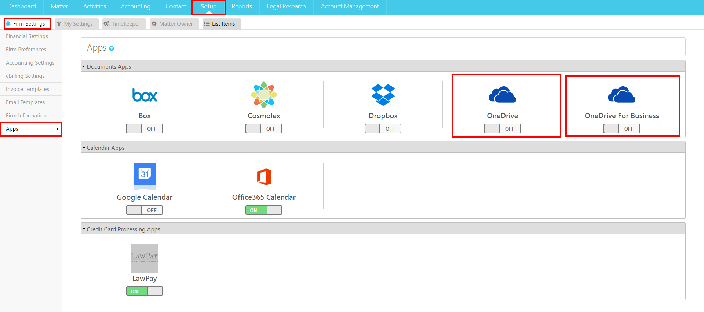Open the Dashboard tab
Screen dimensions: 704x312
coord(22,7)
